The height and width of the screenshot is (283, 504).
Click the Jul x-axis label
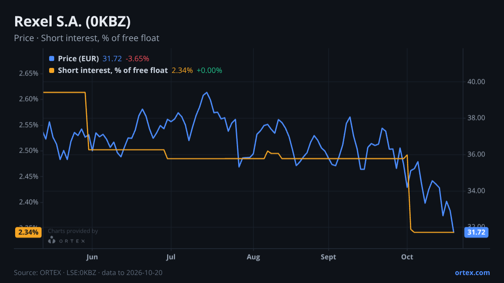(x=171, y=257)
